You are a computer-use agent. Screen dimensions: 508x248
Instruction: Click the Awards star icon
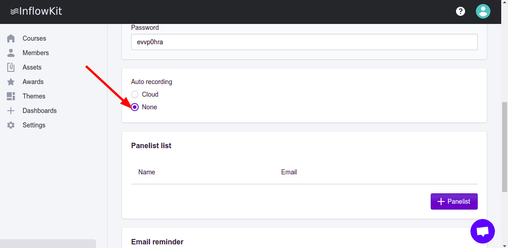click(11, 82)
